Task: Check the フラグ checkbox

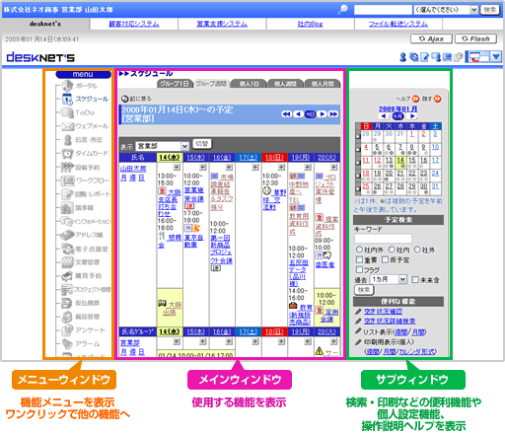Action: (x=359, y=269)
